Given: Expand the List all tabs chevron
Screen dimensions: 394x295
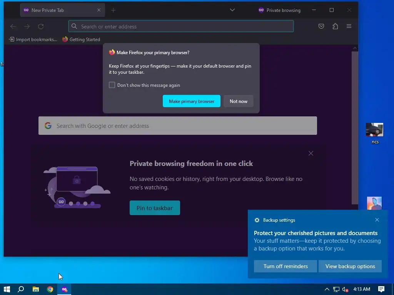Looking at the screenshot, I should click(232, 10).
